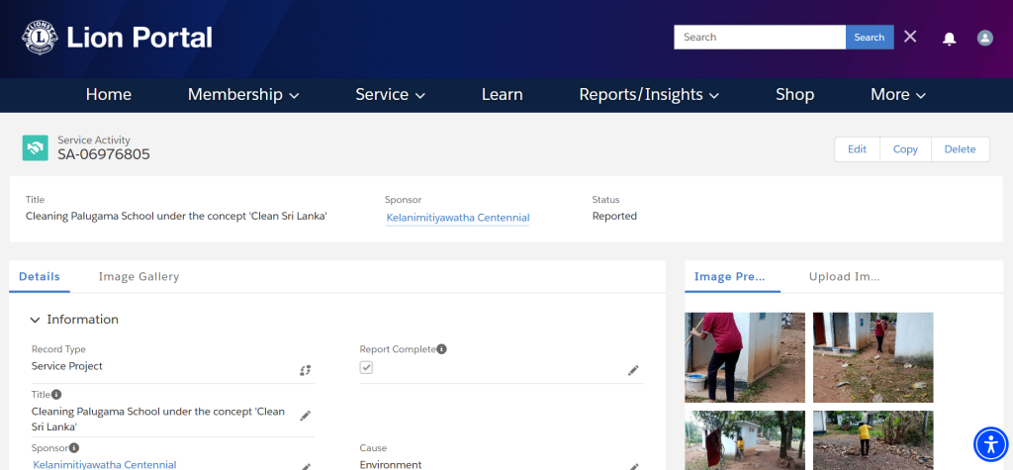The width and height of the screenshot is (1013, 470).
Task: Open Kelanimitiyawatha Centennial sponsor link in header
Action: 458,218
